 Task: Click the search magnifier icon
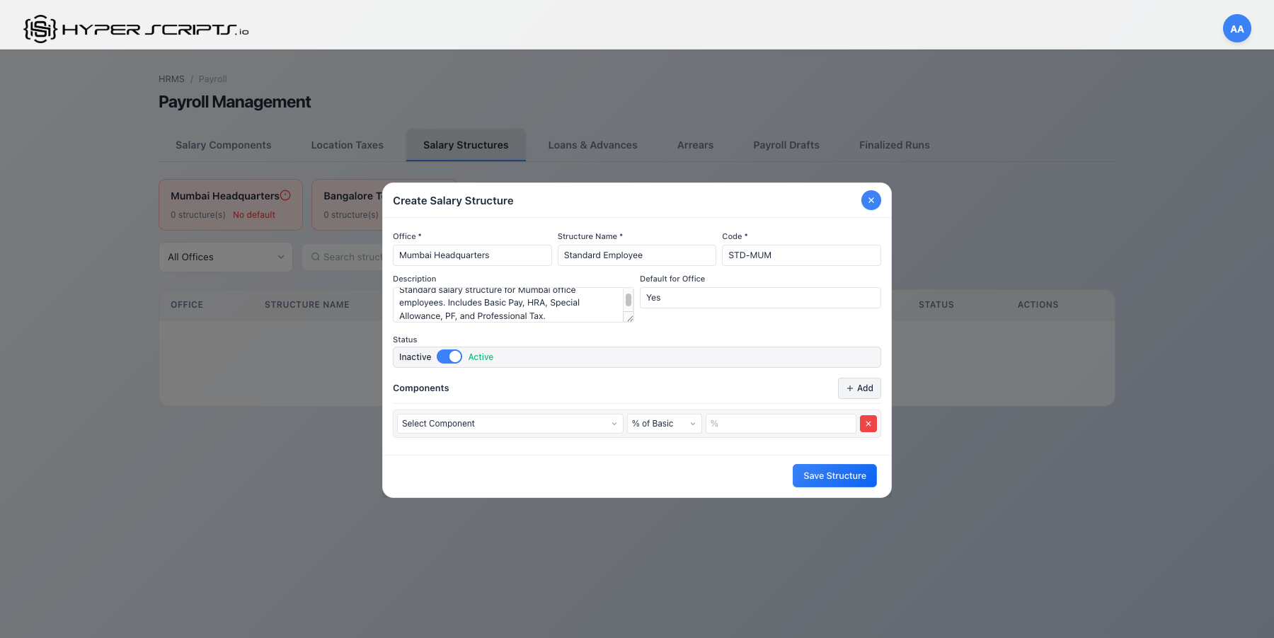pos(316,257)
